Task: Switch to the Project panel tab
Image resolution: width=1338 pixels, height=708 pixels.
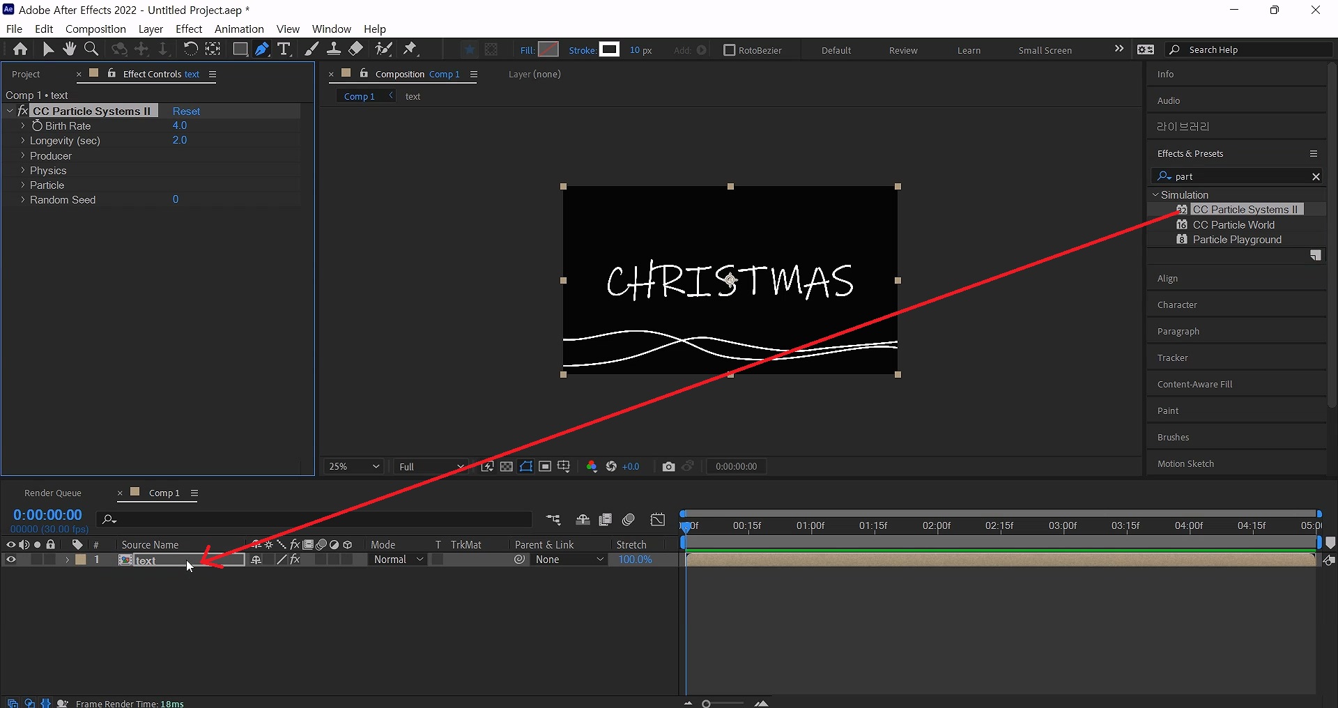Action: (26, 74)
